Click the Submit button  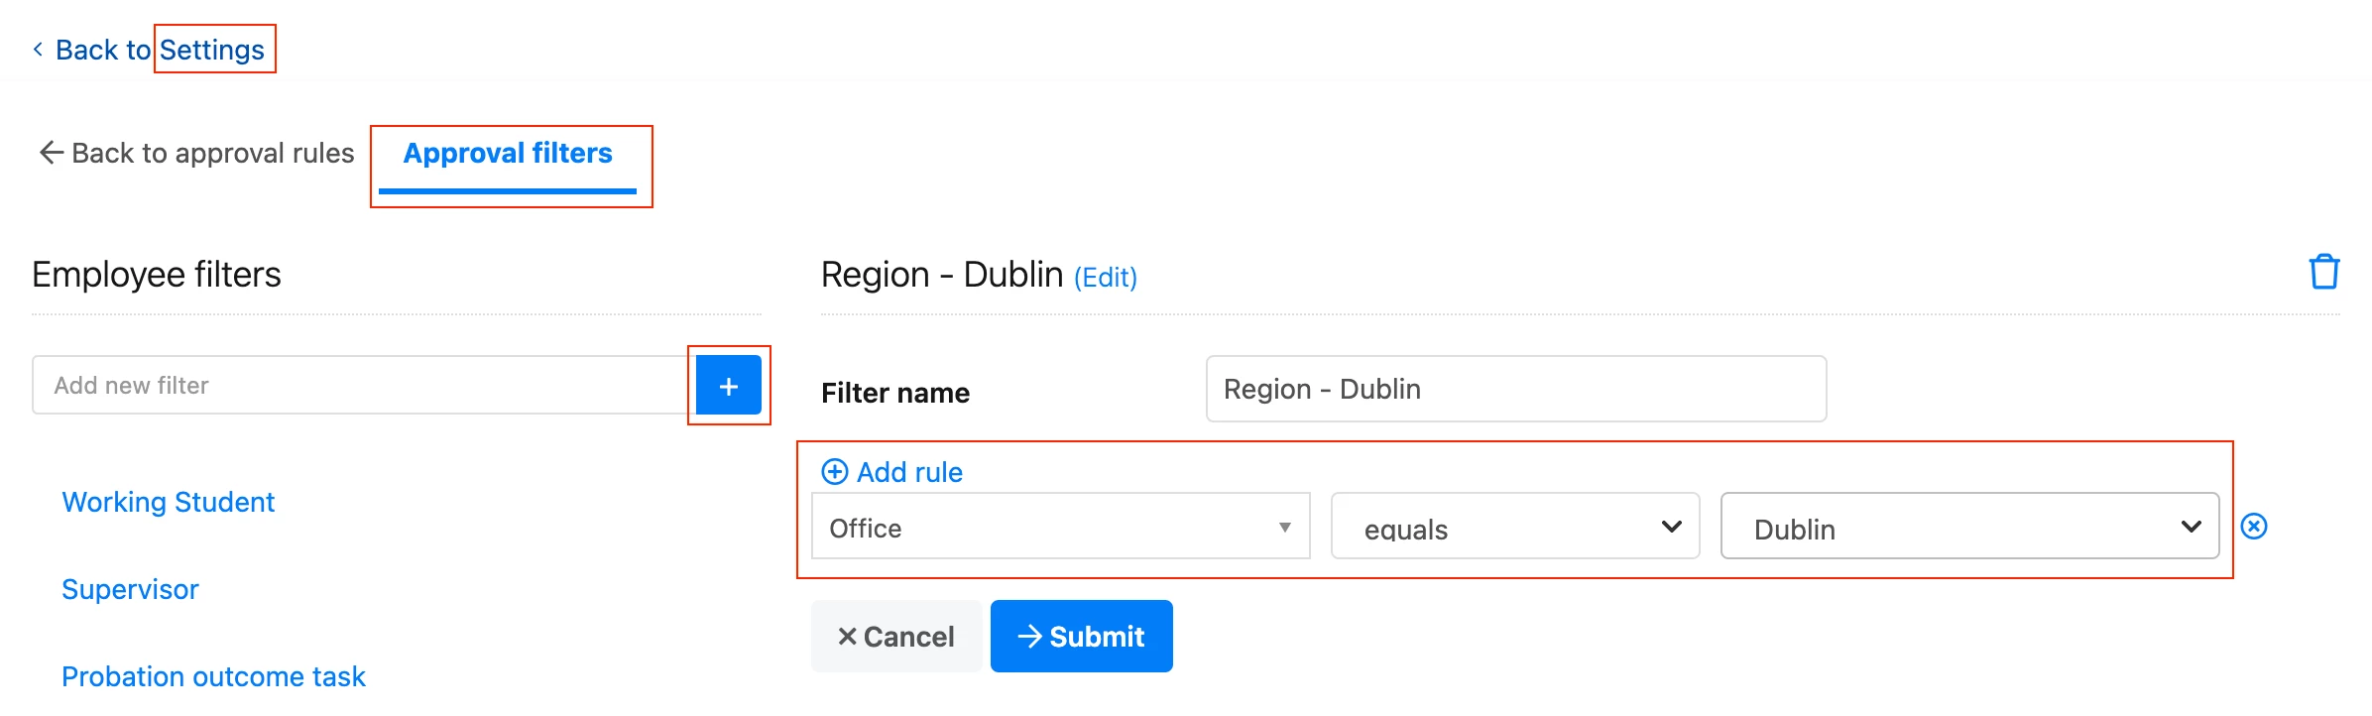(1082, 637)
